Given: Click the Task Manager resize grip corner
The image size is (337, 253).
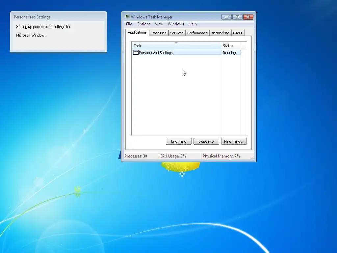Looking at the screenshot, I should click(x=252, y=157).
